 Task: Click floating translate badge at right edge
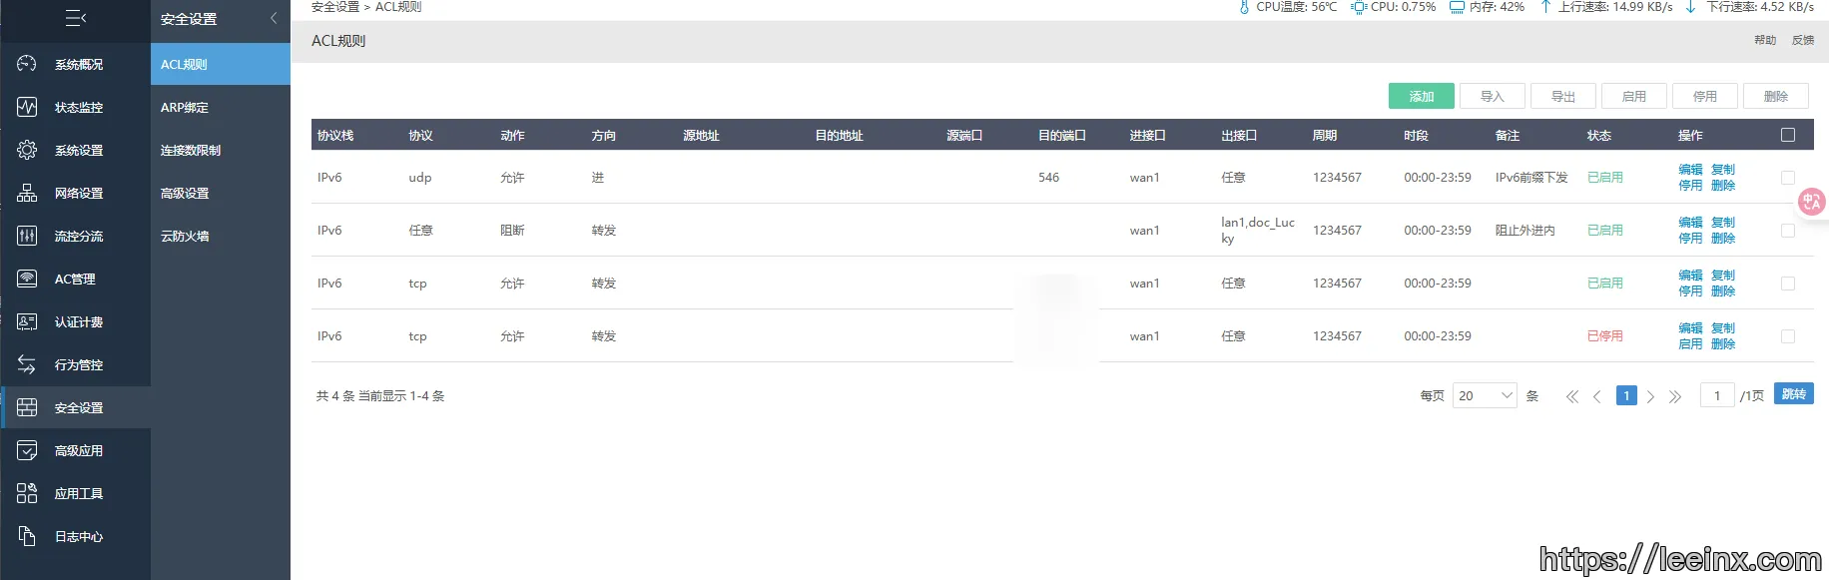(x=1811, y=202)
